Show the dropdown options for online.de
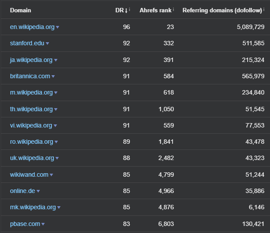 (38, 191)
